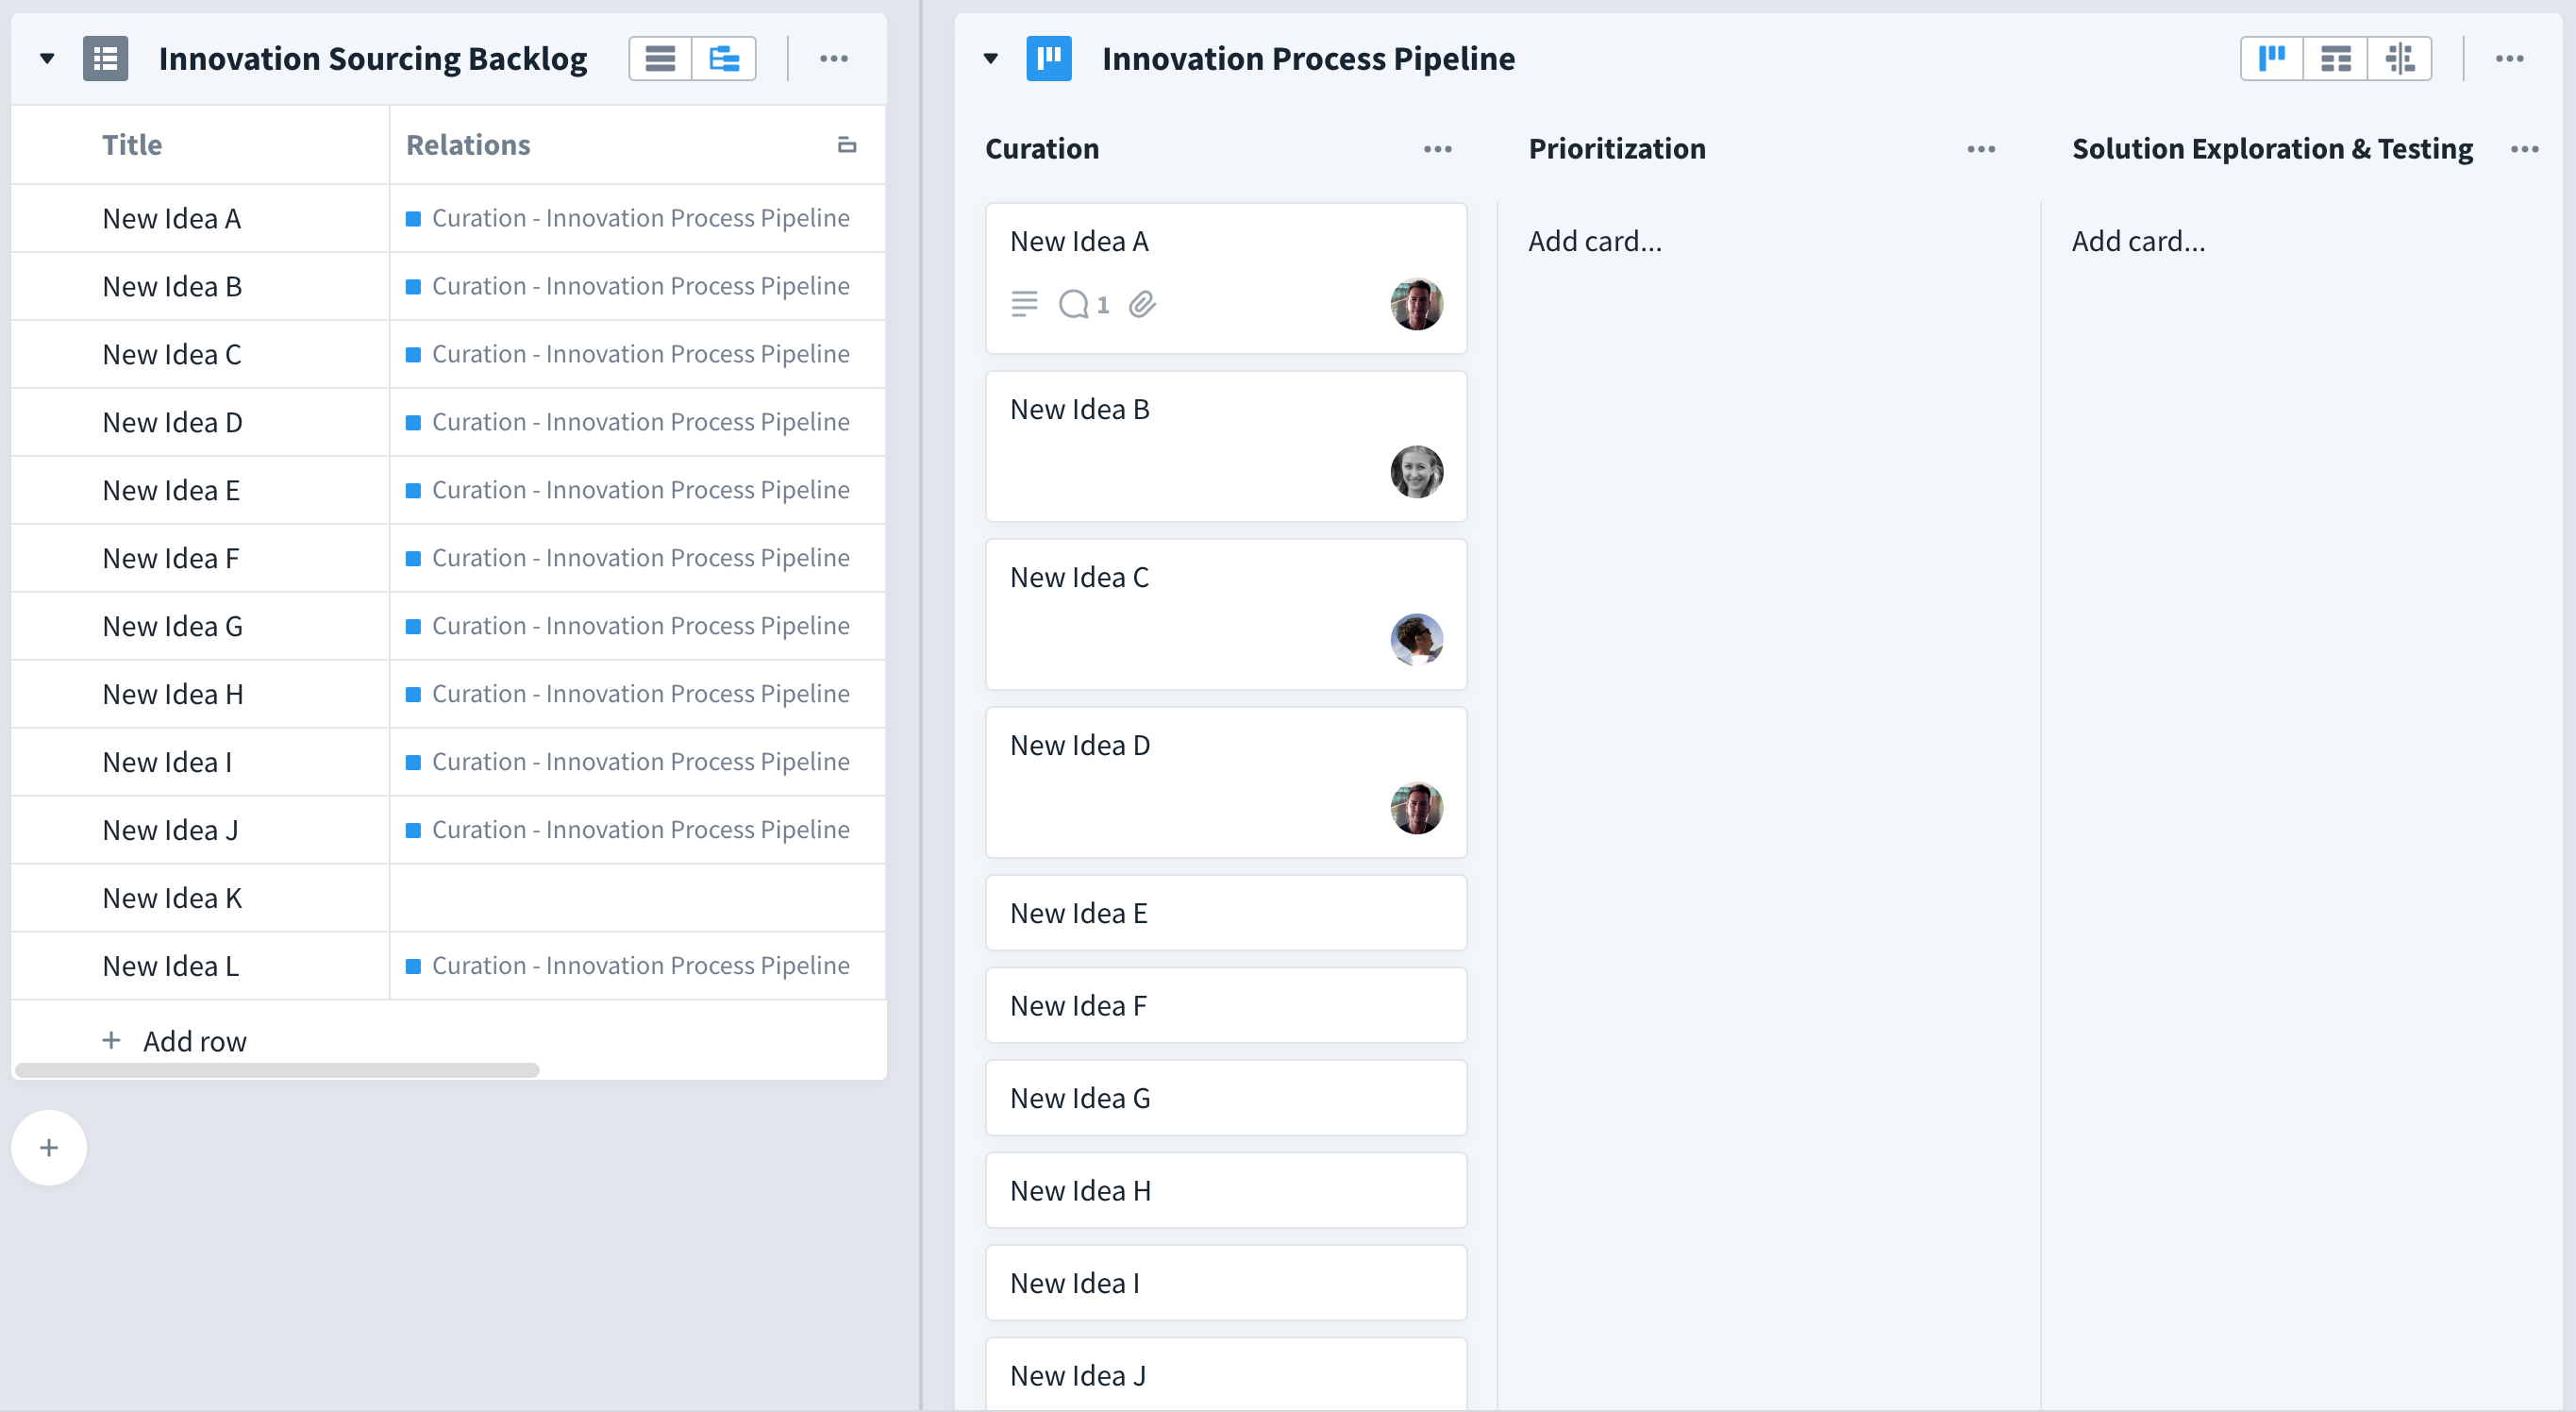Click the kanban board view icon in the pipeline
2576x1412 pixels.
point(2272,58)
